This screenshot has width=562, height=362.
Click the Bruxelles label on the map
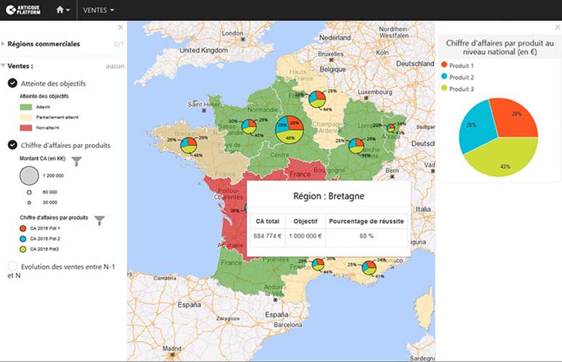[330, 54]
